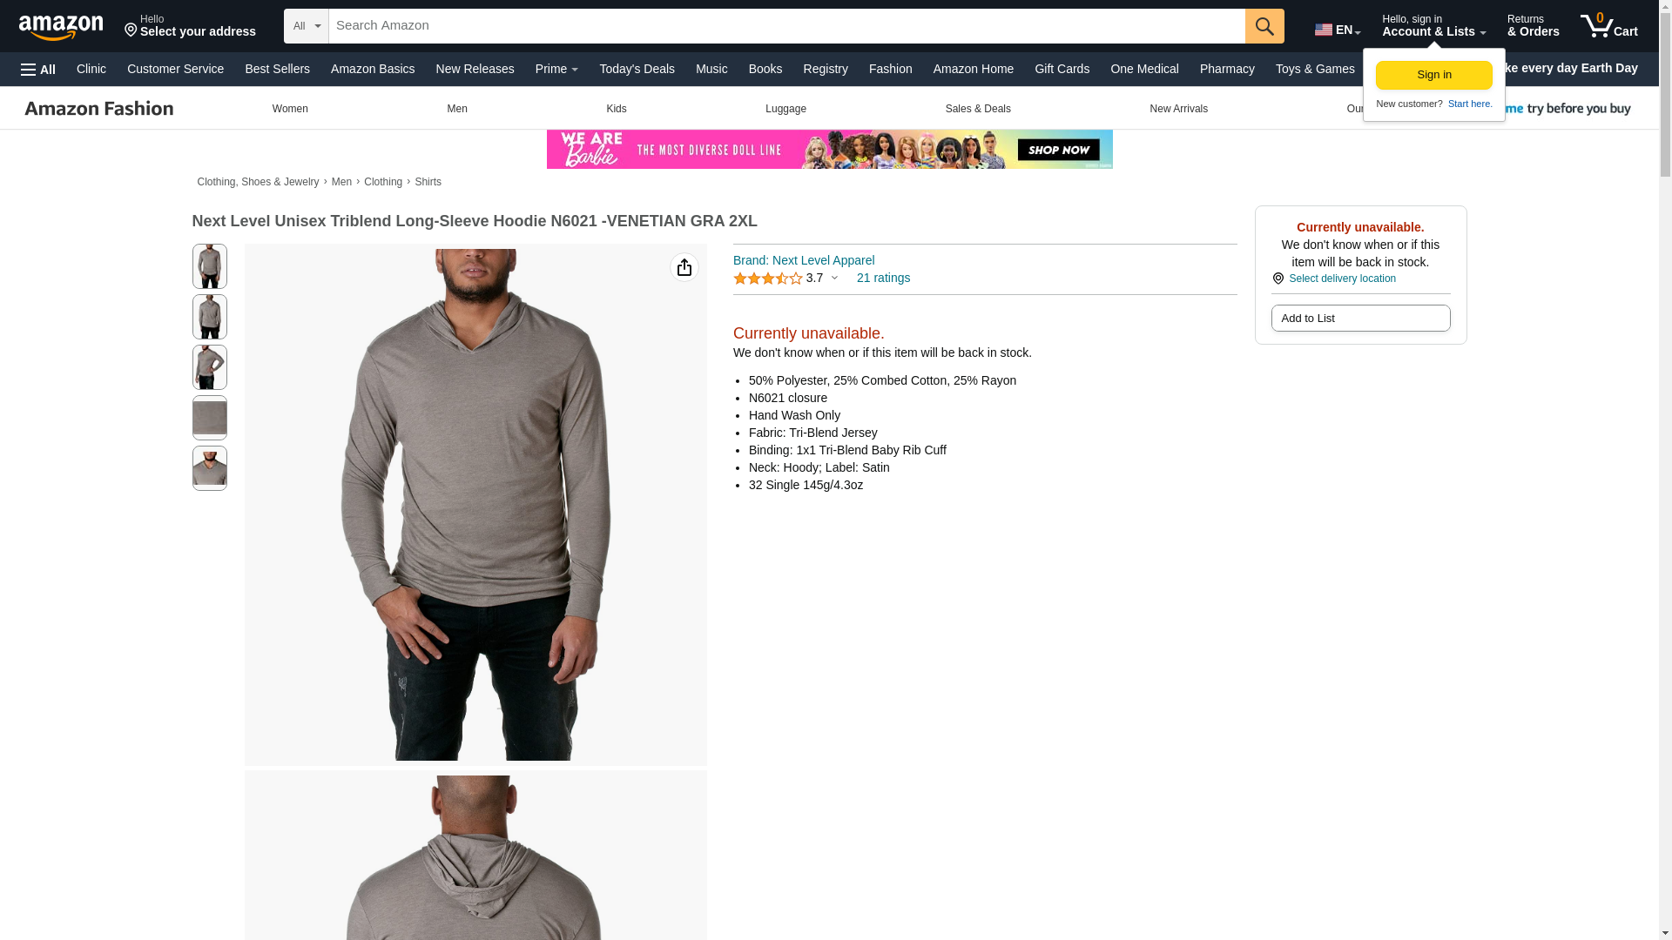Open the Today's Deals menu item
Screen dimensions: 1672x940
click(637, 69)
